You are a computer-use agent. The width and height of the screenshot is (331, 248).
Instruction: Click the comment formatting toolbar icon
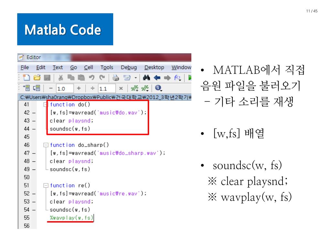pos(127,78)
